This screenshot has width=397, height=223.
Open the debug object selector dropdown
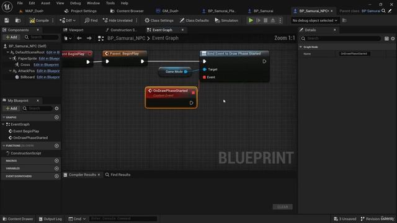pyautogui.click(x=314, y=20)
